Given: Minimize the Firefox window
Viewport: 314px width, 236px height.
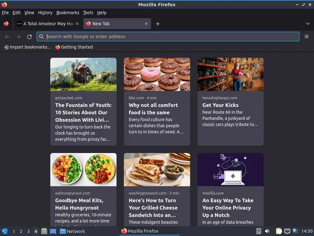Looking at the screenshot, I should pyautogui.click(x=297, y=4).
